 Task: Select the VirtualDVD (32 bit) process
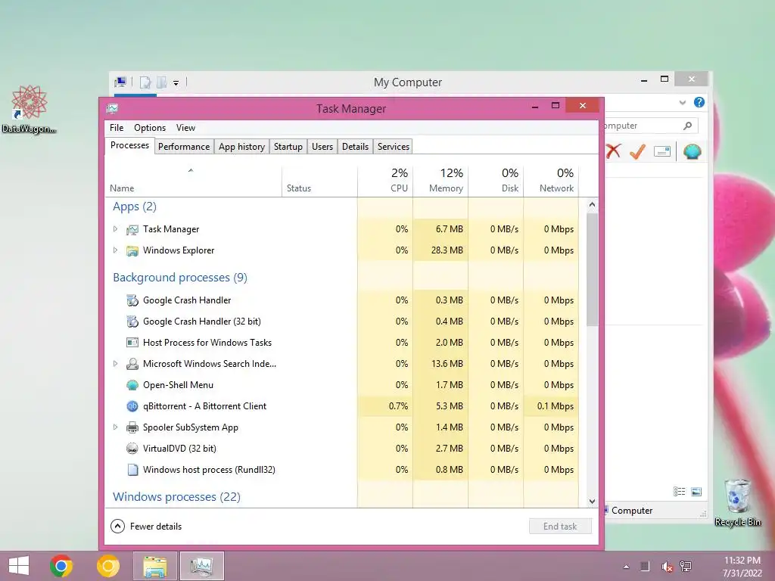click(342, 449)
